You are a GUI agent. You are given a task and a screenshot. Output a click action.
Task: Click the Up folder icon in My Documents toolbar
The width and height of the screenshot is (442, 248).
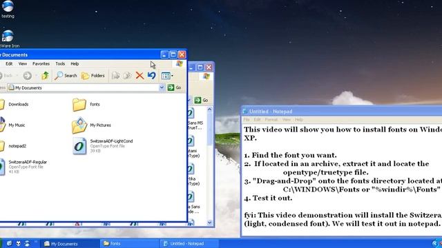click(x=45, y=75)
